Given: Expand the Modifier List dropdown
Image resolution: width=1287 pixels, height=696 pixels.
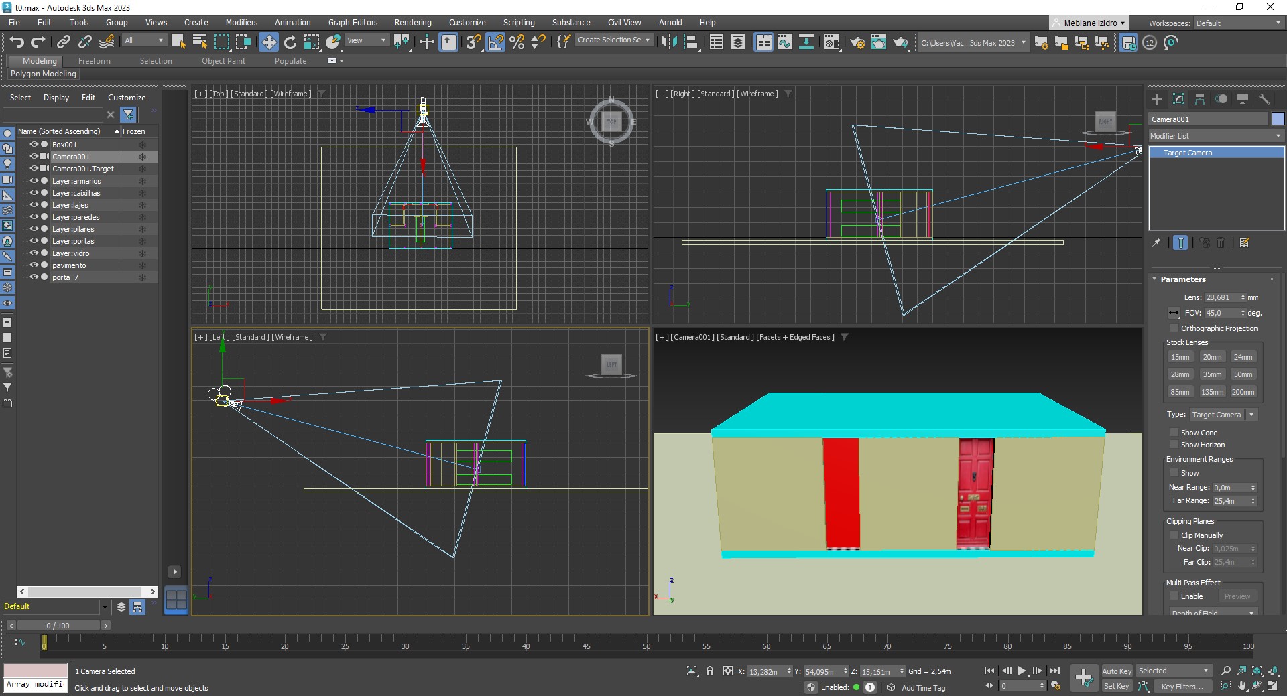Looking at the screenshot, I should coord(1215,136).
